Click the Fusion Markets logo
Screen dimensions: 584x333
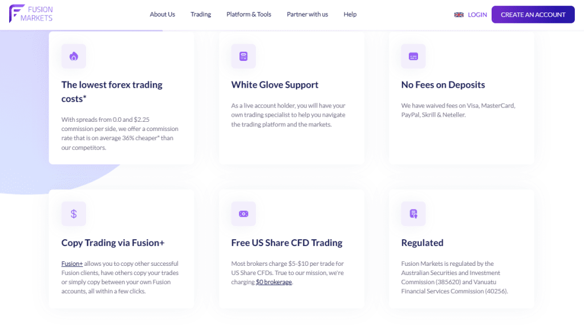(x=31, y=14)
